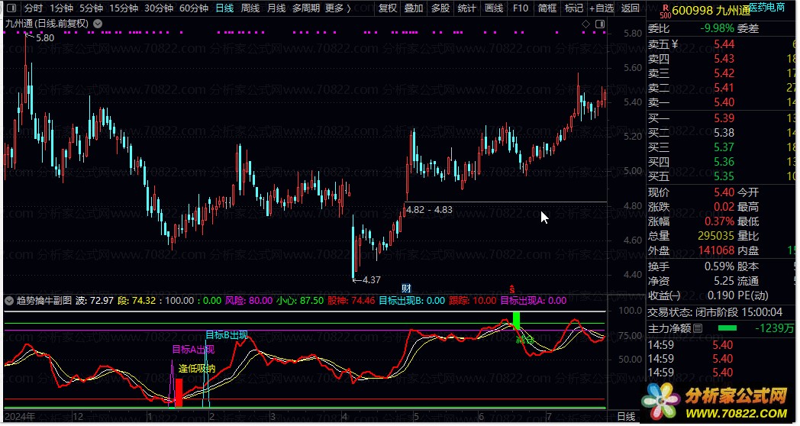This screenshot has width=800, height=426.
Task: Click the 总量 value 295035
Action: (715, 236)
